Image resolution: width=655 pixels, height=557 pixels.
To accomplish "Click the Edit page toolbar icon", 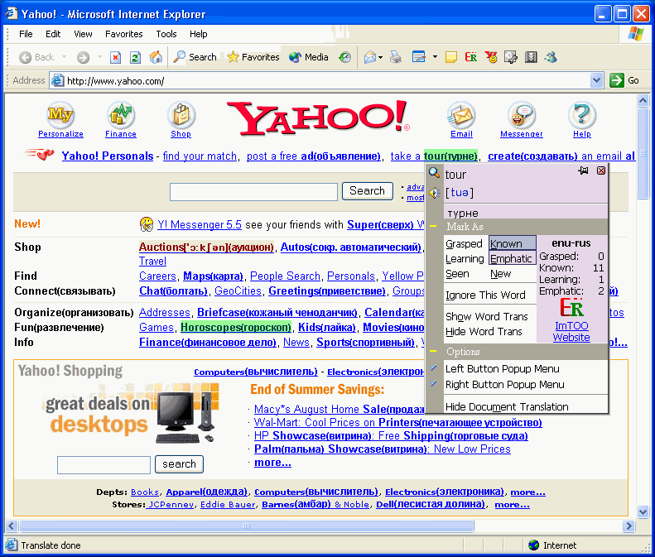I will [418, 57].
